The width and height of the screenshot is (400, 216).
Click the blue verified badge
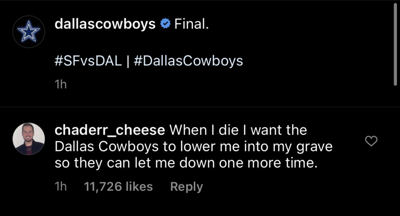tap(164, 25)
